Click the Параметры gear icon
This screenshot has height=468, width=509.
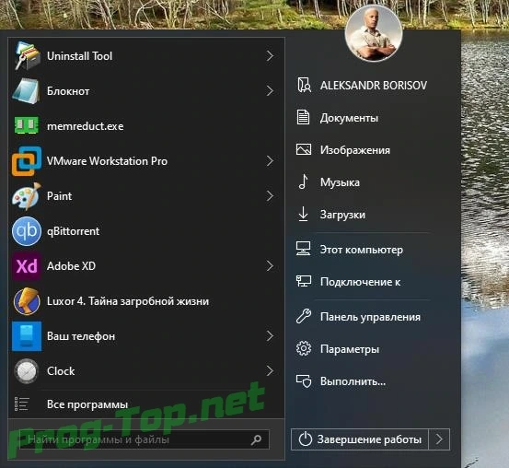[x=304, y=349]
